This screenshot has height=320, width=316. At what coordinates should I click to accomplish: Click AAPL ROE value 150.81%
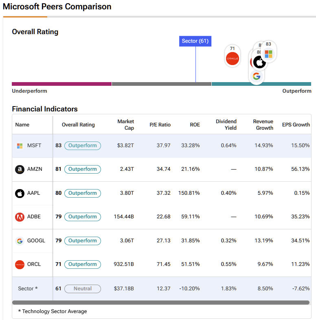[189, 193]
